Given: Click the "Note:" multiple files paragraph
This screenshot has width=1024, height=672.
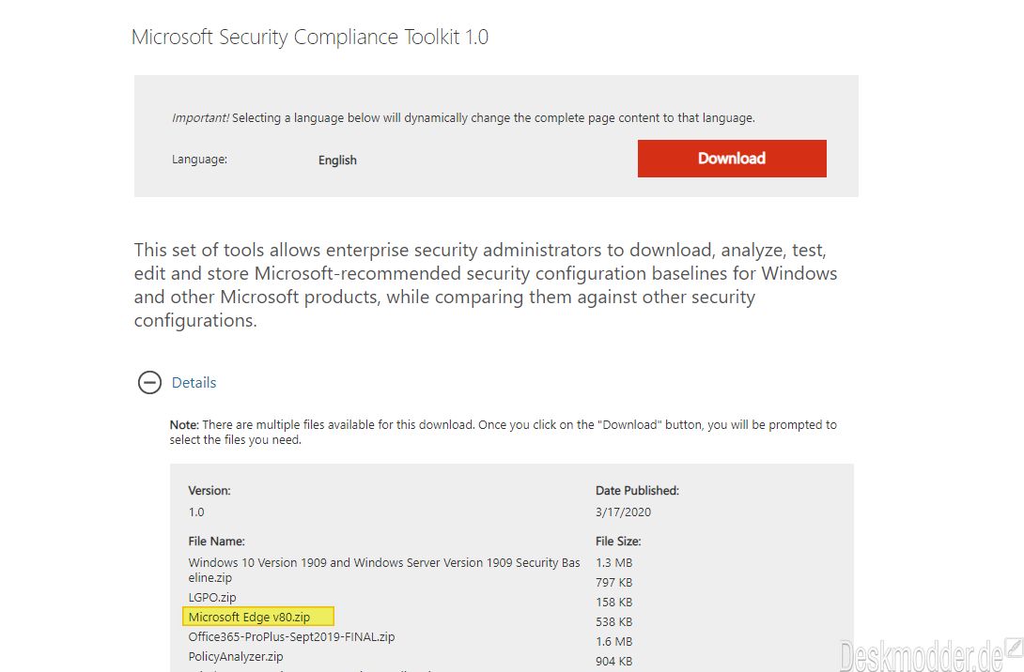Looking at the screenshot, I should point(503,432).
